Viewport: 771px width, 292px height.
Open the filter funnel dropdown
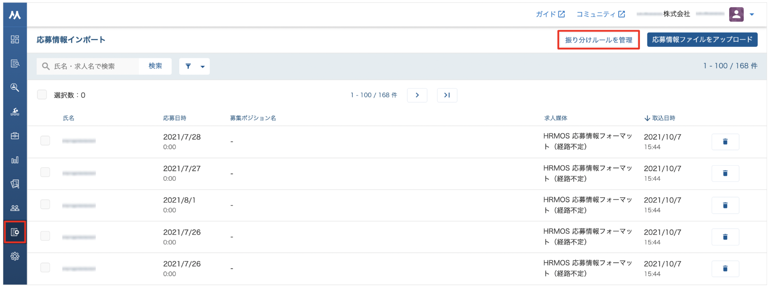coord(194,66)
